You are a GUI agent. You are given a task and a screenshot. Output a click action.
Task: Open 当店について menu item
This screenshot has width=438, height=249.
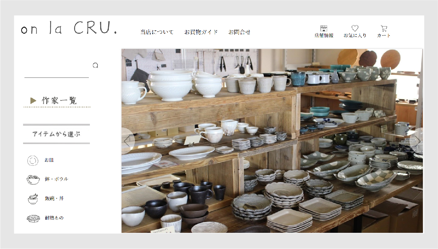pos(157,32)
